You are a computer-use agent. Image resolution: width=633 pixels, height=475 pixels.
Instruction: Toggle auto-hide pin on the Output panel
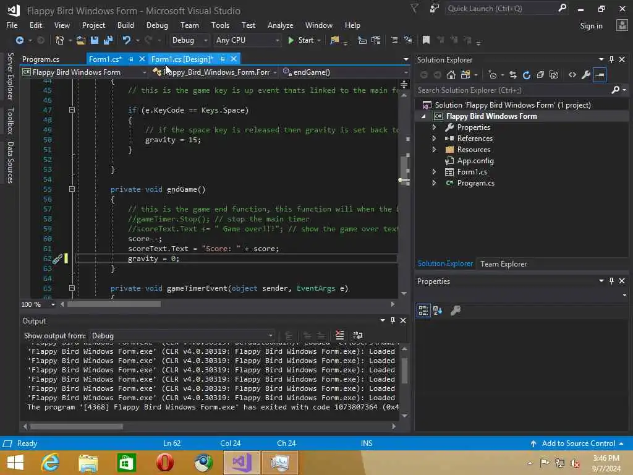(393, 320)
